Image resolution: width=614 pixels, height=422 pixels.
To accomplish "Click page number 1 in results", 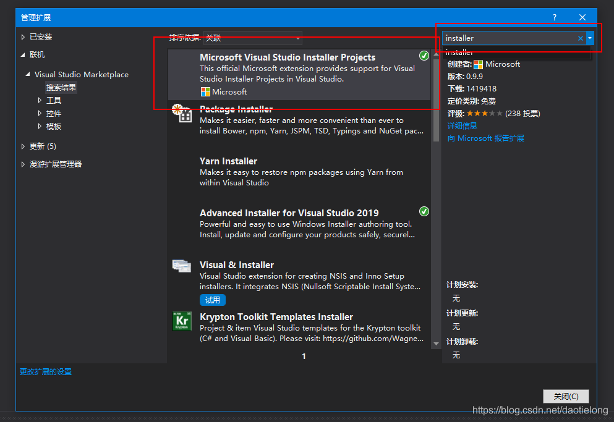I will click(304, 357).
